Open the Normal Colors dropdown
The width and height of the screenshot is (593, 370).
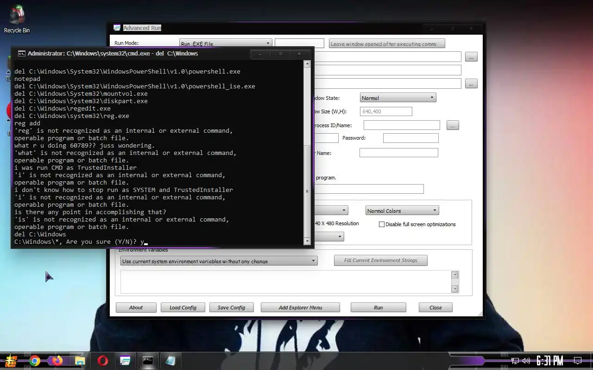click(x=402, y=210)
